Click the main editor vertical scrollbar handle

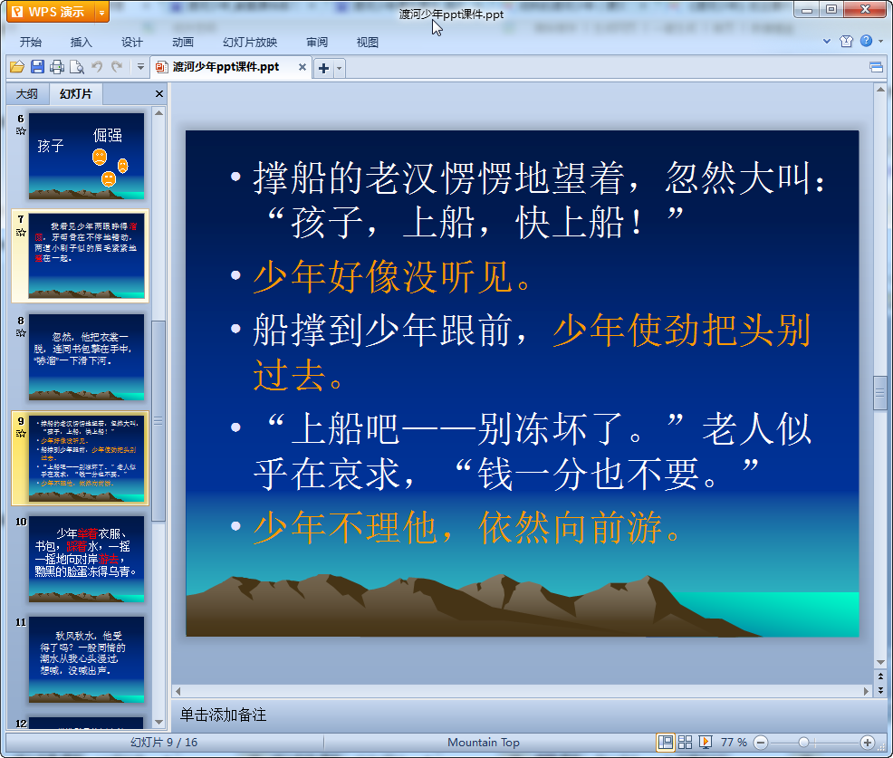click(x=880, y=392)
